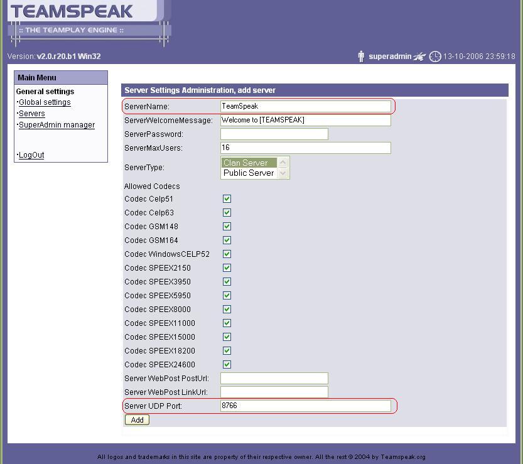The width and height of the screenshot is (523, 464).
Task: Click the clock icon beside the date
Action: pos(435,57)
